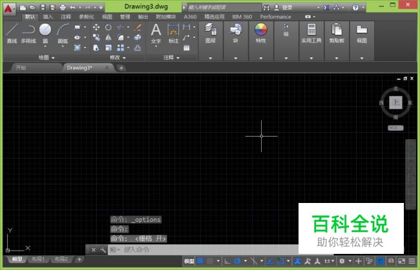Click the Mirror tool icon
Viewport: 420px width, 270px height.
(108, 37)
